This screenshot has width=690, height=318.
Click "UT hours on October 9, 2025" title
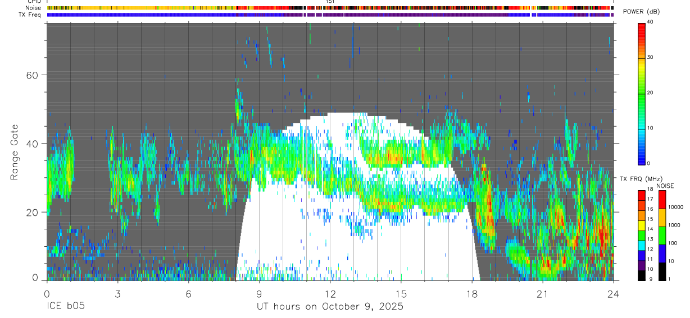[x=330, y=307]
